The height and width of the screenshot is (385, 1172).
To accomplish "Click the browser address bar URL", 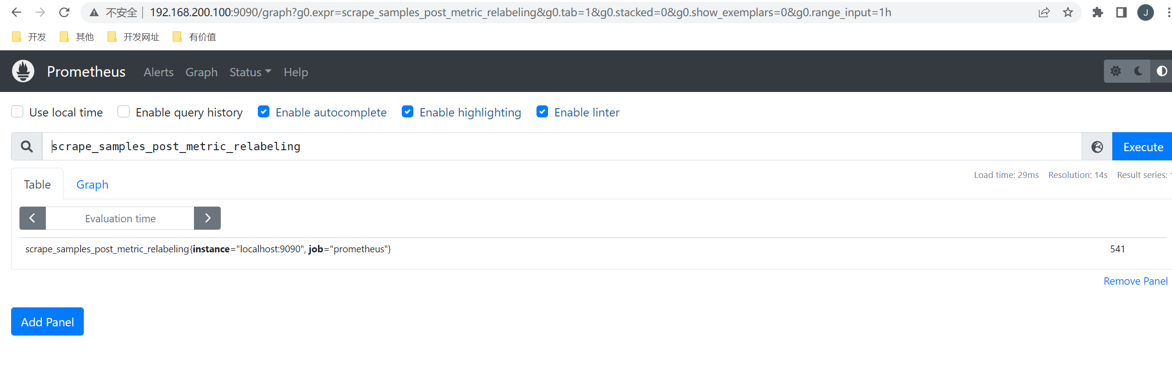I will pyautogui.click(x=520, y=12).
